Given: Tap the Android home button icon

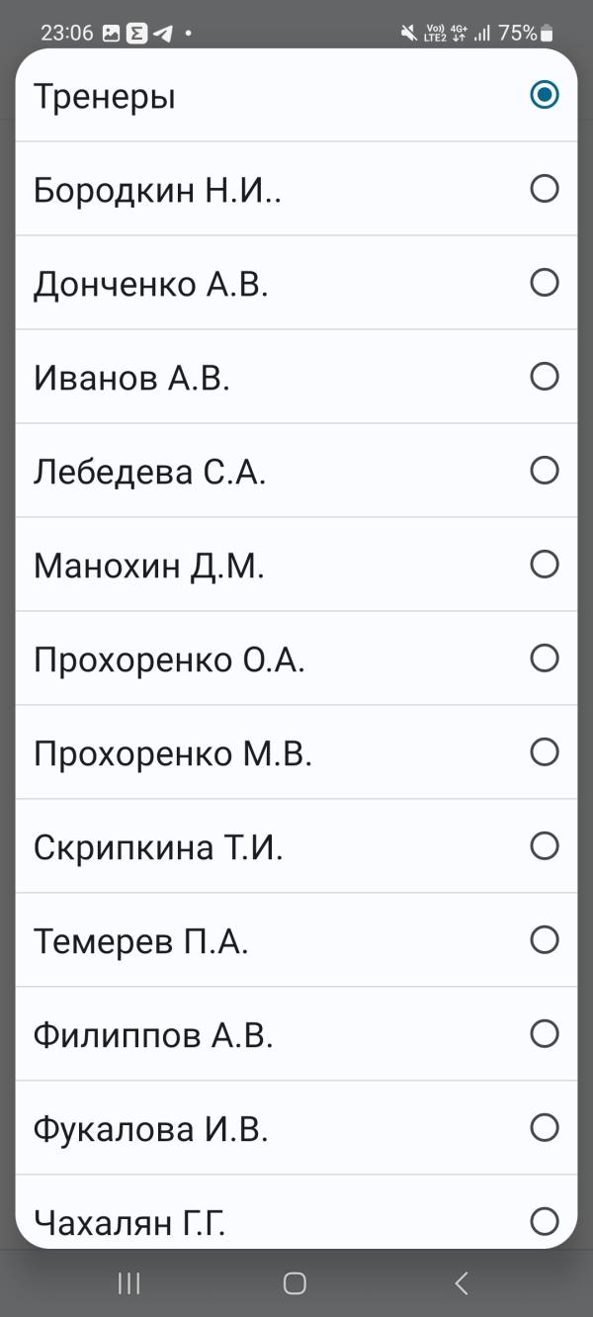Looking at the screenshot, I should click(x=295, y=1283).
